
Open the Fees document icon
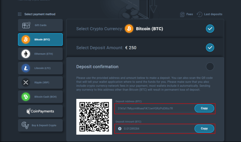(x=182, y=14)
